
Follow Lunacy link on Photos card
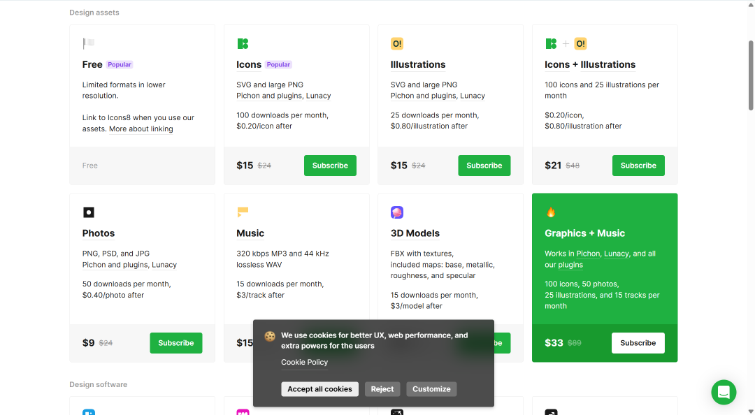point(164,265)
